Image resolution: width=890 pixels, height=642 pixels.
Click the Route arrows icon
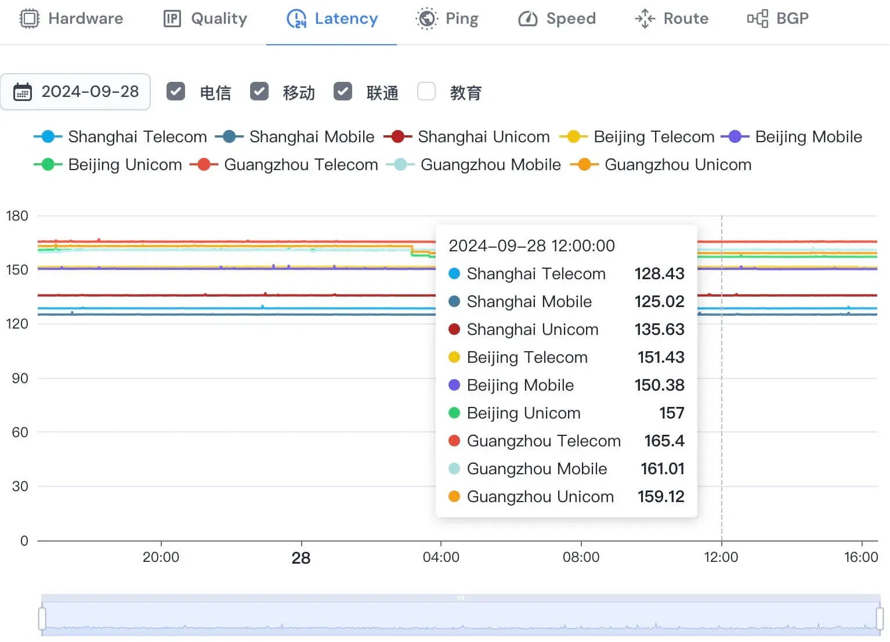click(x=645, y=19)
